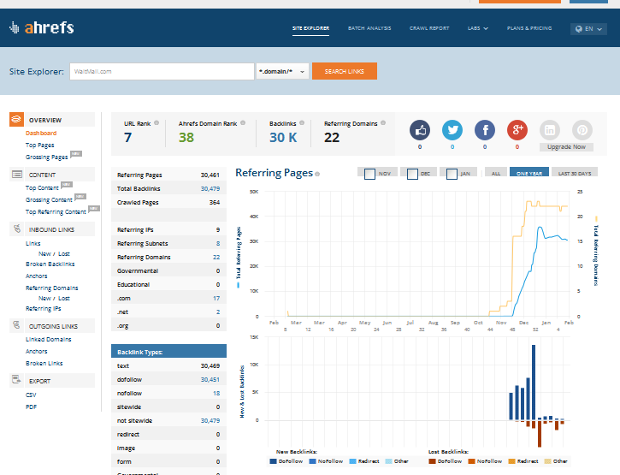Click the Content section icon
This screenshot has height=475, width=620.
[x=17, y=175]
